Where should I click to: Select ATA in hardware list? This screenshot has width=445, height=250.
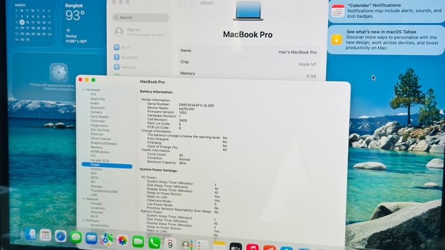pos(93,94)
